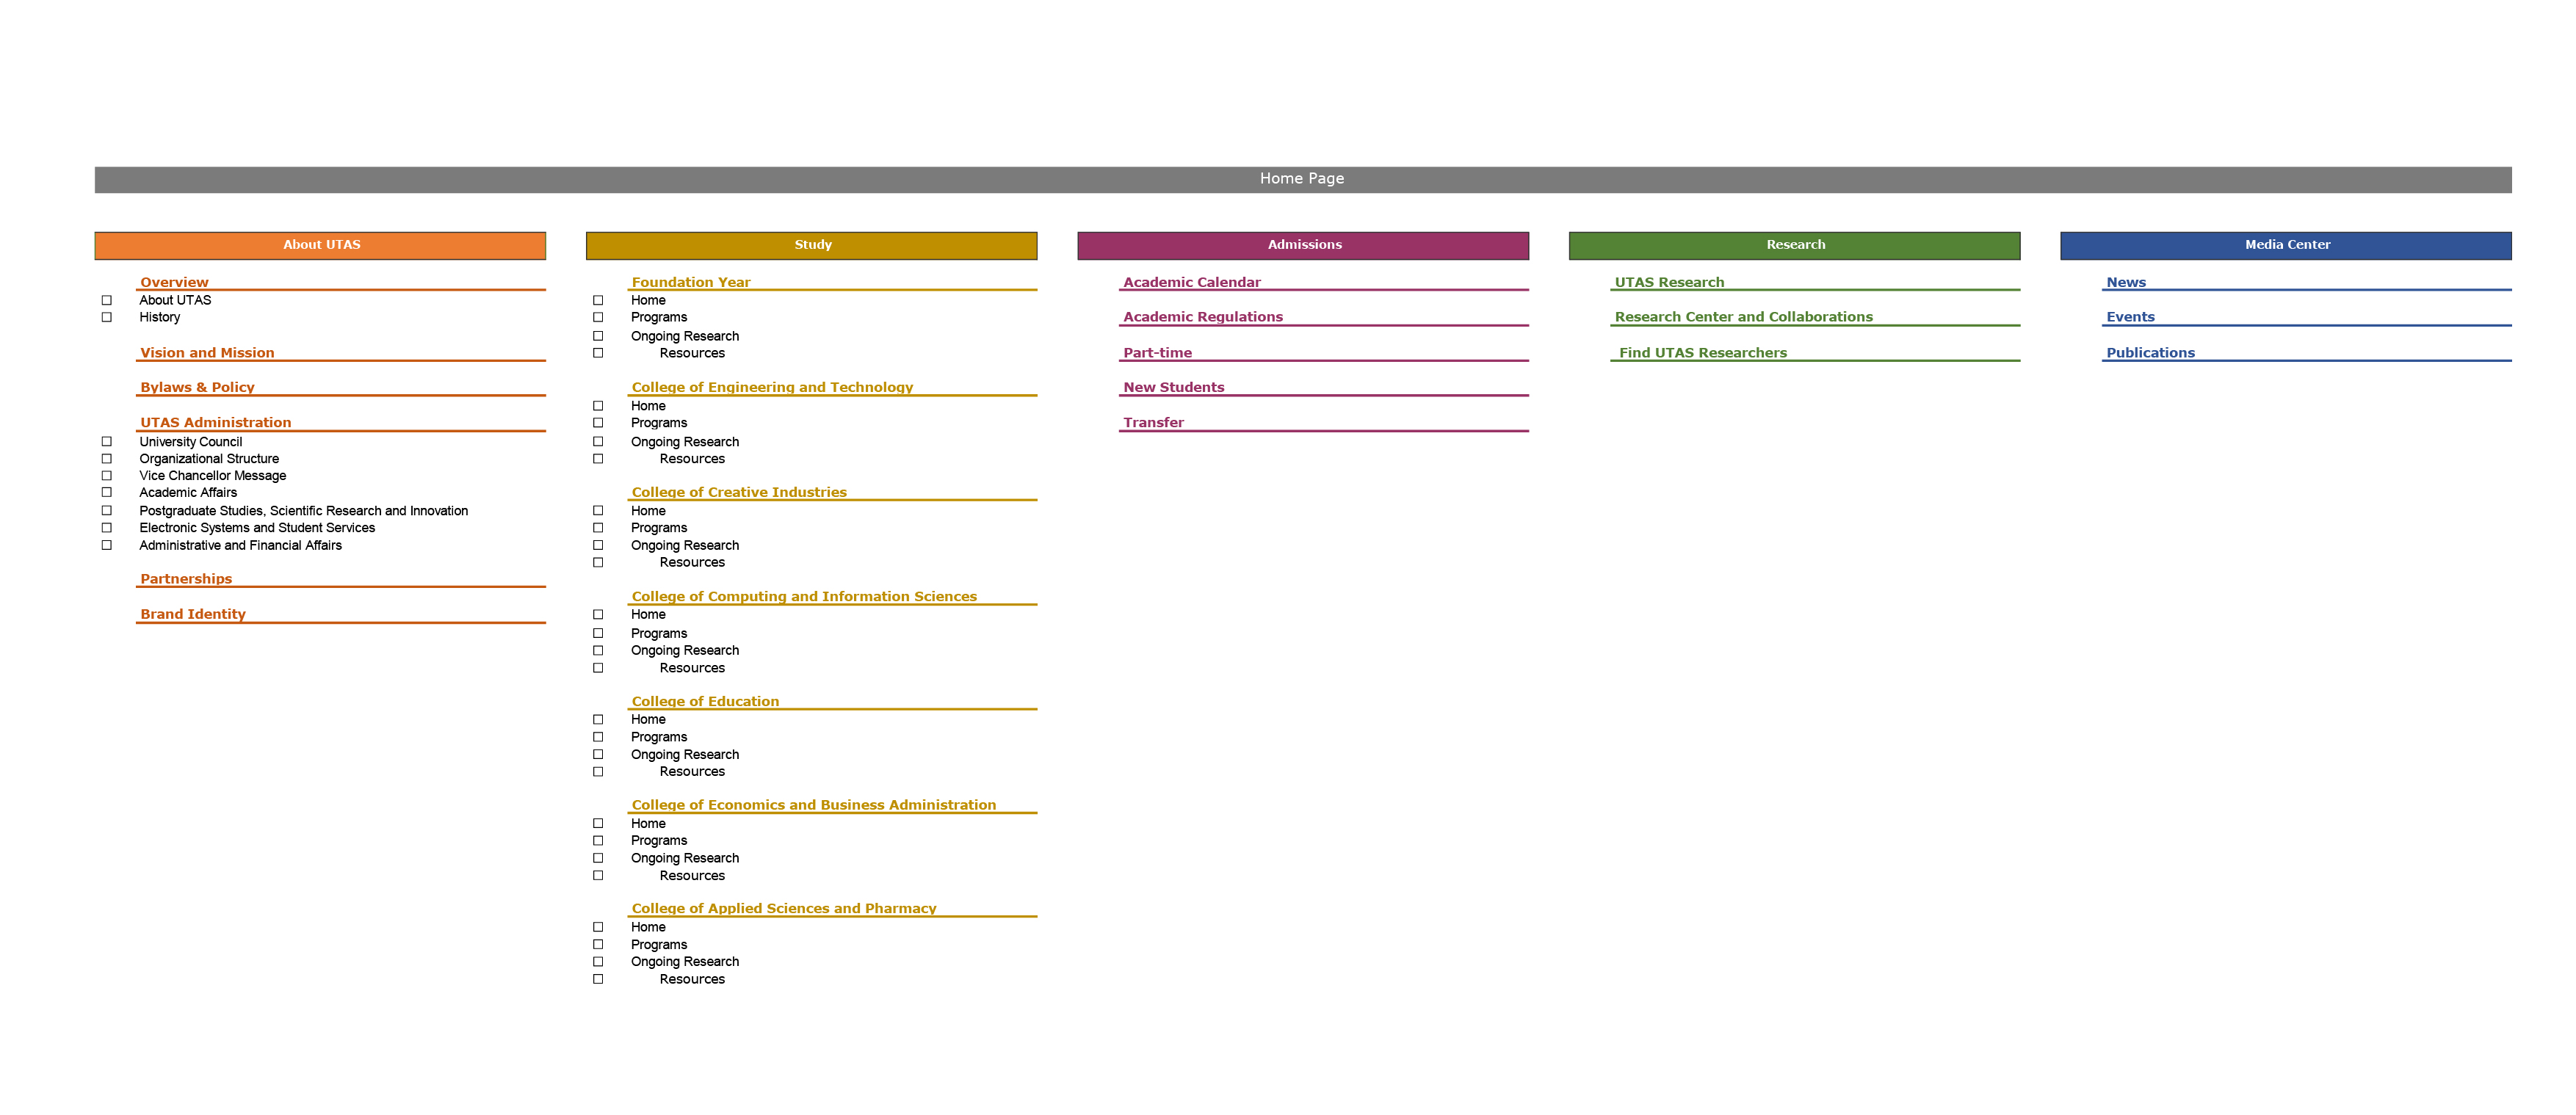Toggle the Academic Affairs checkbox
Image resolution: width=2576 pixels, height=1115 pixels.
coord(107,492)
